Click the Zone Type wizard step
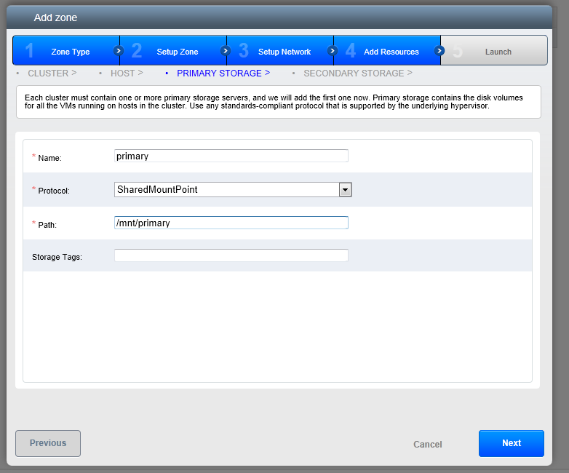 coord(66,50)
